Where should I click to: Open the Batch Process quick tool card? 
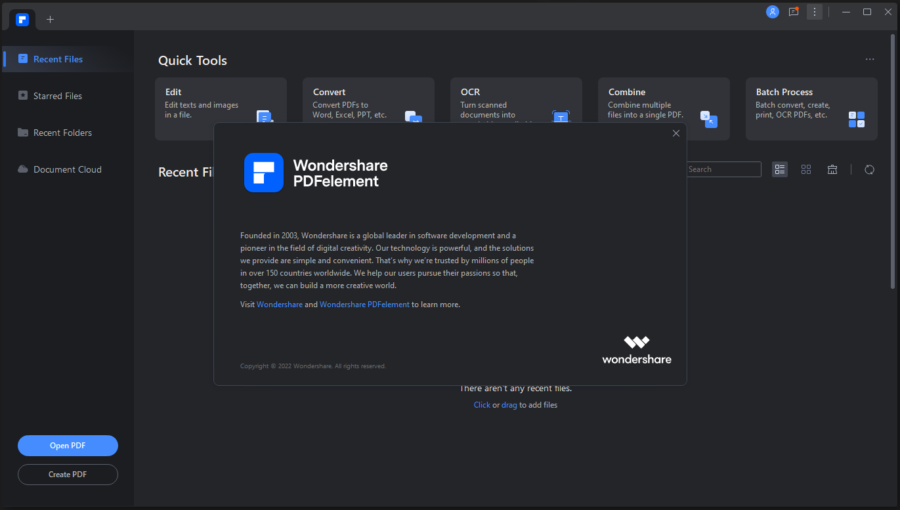coord(811,109)
